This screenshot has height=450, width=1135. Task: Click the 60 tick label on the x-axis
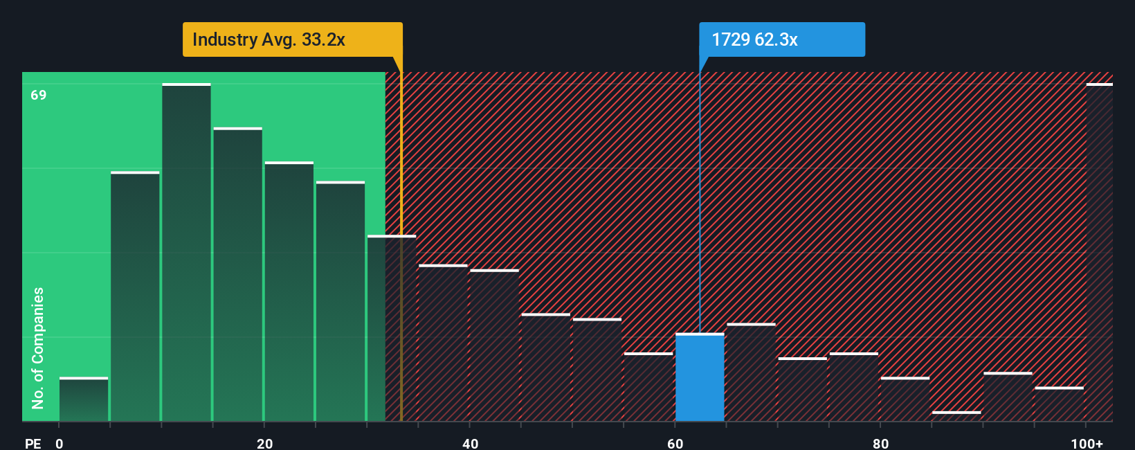(675, 443)
